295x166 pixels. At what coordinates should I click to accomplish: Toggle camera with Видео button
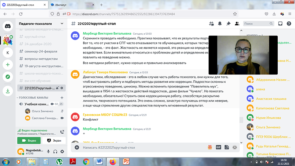click(x=29, y=141)
